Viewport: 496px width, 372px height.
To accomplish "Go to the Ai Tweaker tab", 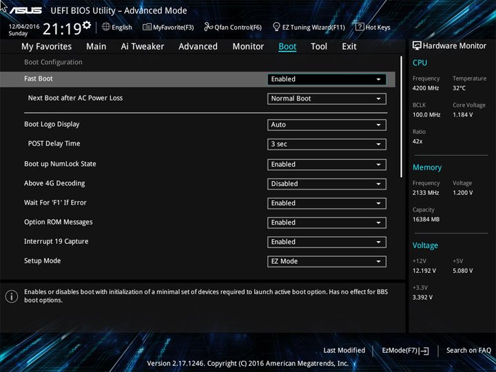I will point(143,47).
